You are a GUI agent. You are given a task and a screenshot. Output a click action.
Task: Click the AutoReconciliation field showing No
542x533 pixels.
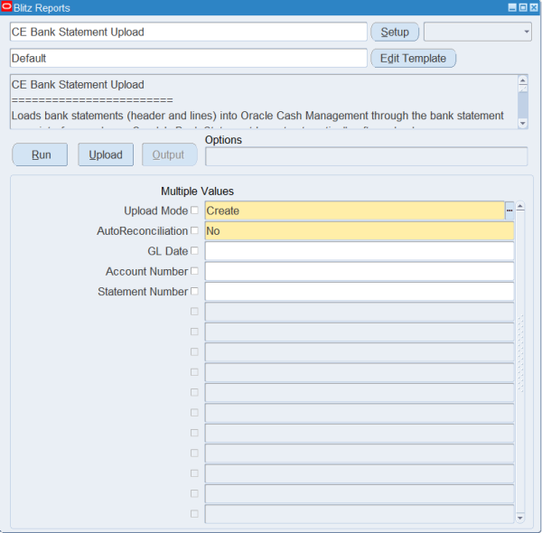[x=360, y=231]
